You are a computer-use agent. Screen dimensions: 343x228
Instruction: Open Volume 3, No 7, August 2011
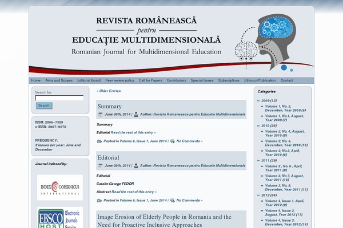pyautogui.click(x=284, y=178)
